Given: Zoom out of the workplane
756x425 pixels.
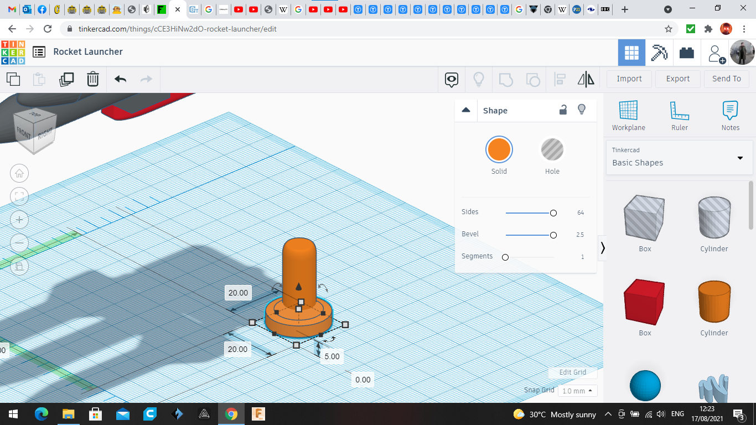Looking at the screenshot, I should click(19, 243).
